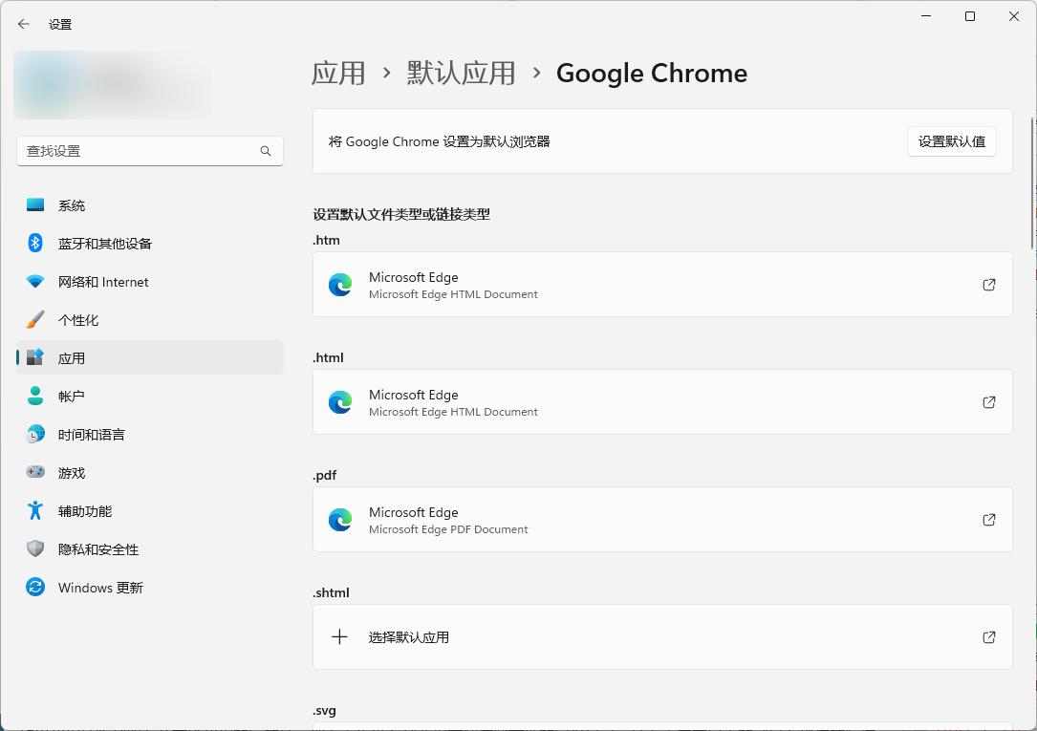
Task: Click the Microsoft Edge icon in the .htm row
Action: coord(340,284)
